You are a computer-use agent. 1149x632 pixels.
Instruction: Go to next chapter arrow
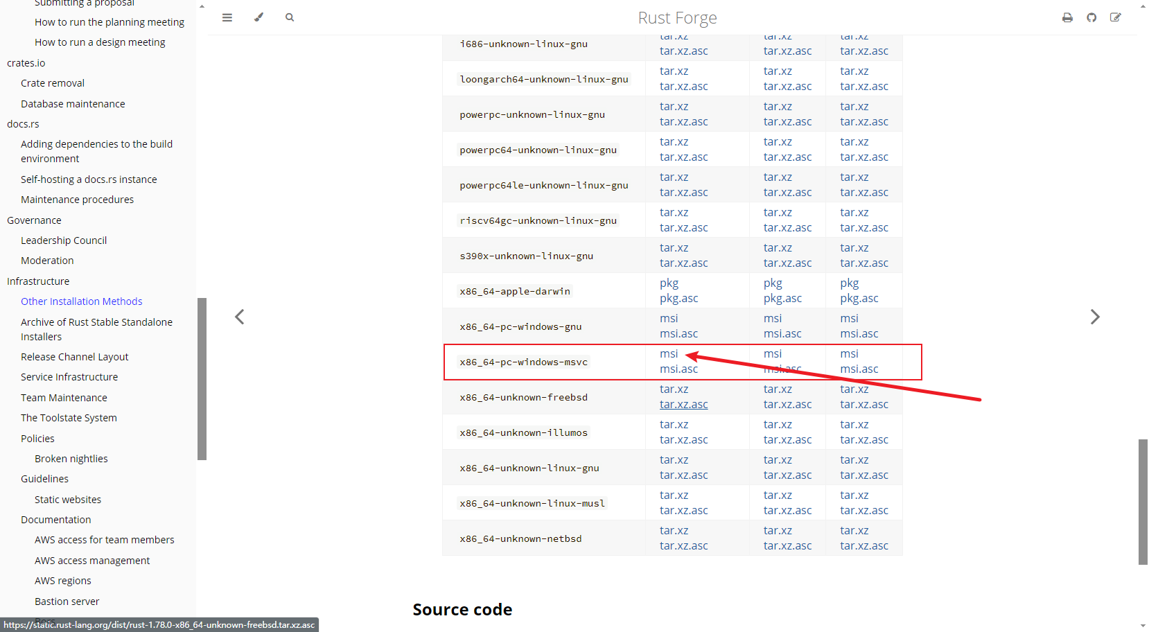click(x=1094, y=317)
